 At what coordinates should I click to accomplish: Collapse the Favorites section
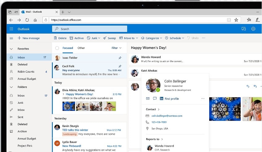point(11,49)
